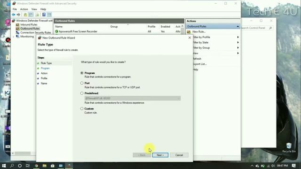The height and width of the screenshot is (169, 301).
Task: Select the Custom rule radio button
Action: tap(82, 108)
